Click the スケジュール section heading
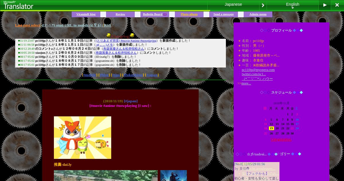Viewport: 344px width, 181px height. [282, 93]
